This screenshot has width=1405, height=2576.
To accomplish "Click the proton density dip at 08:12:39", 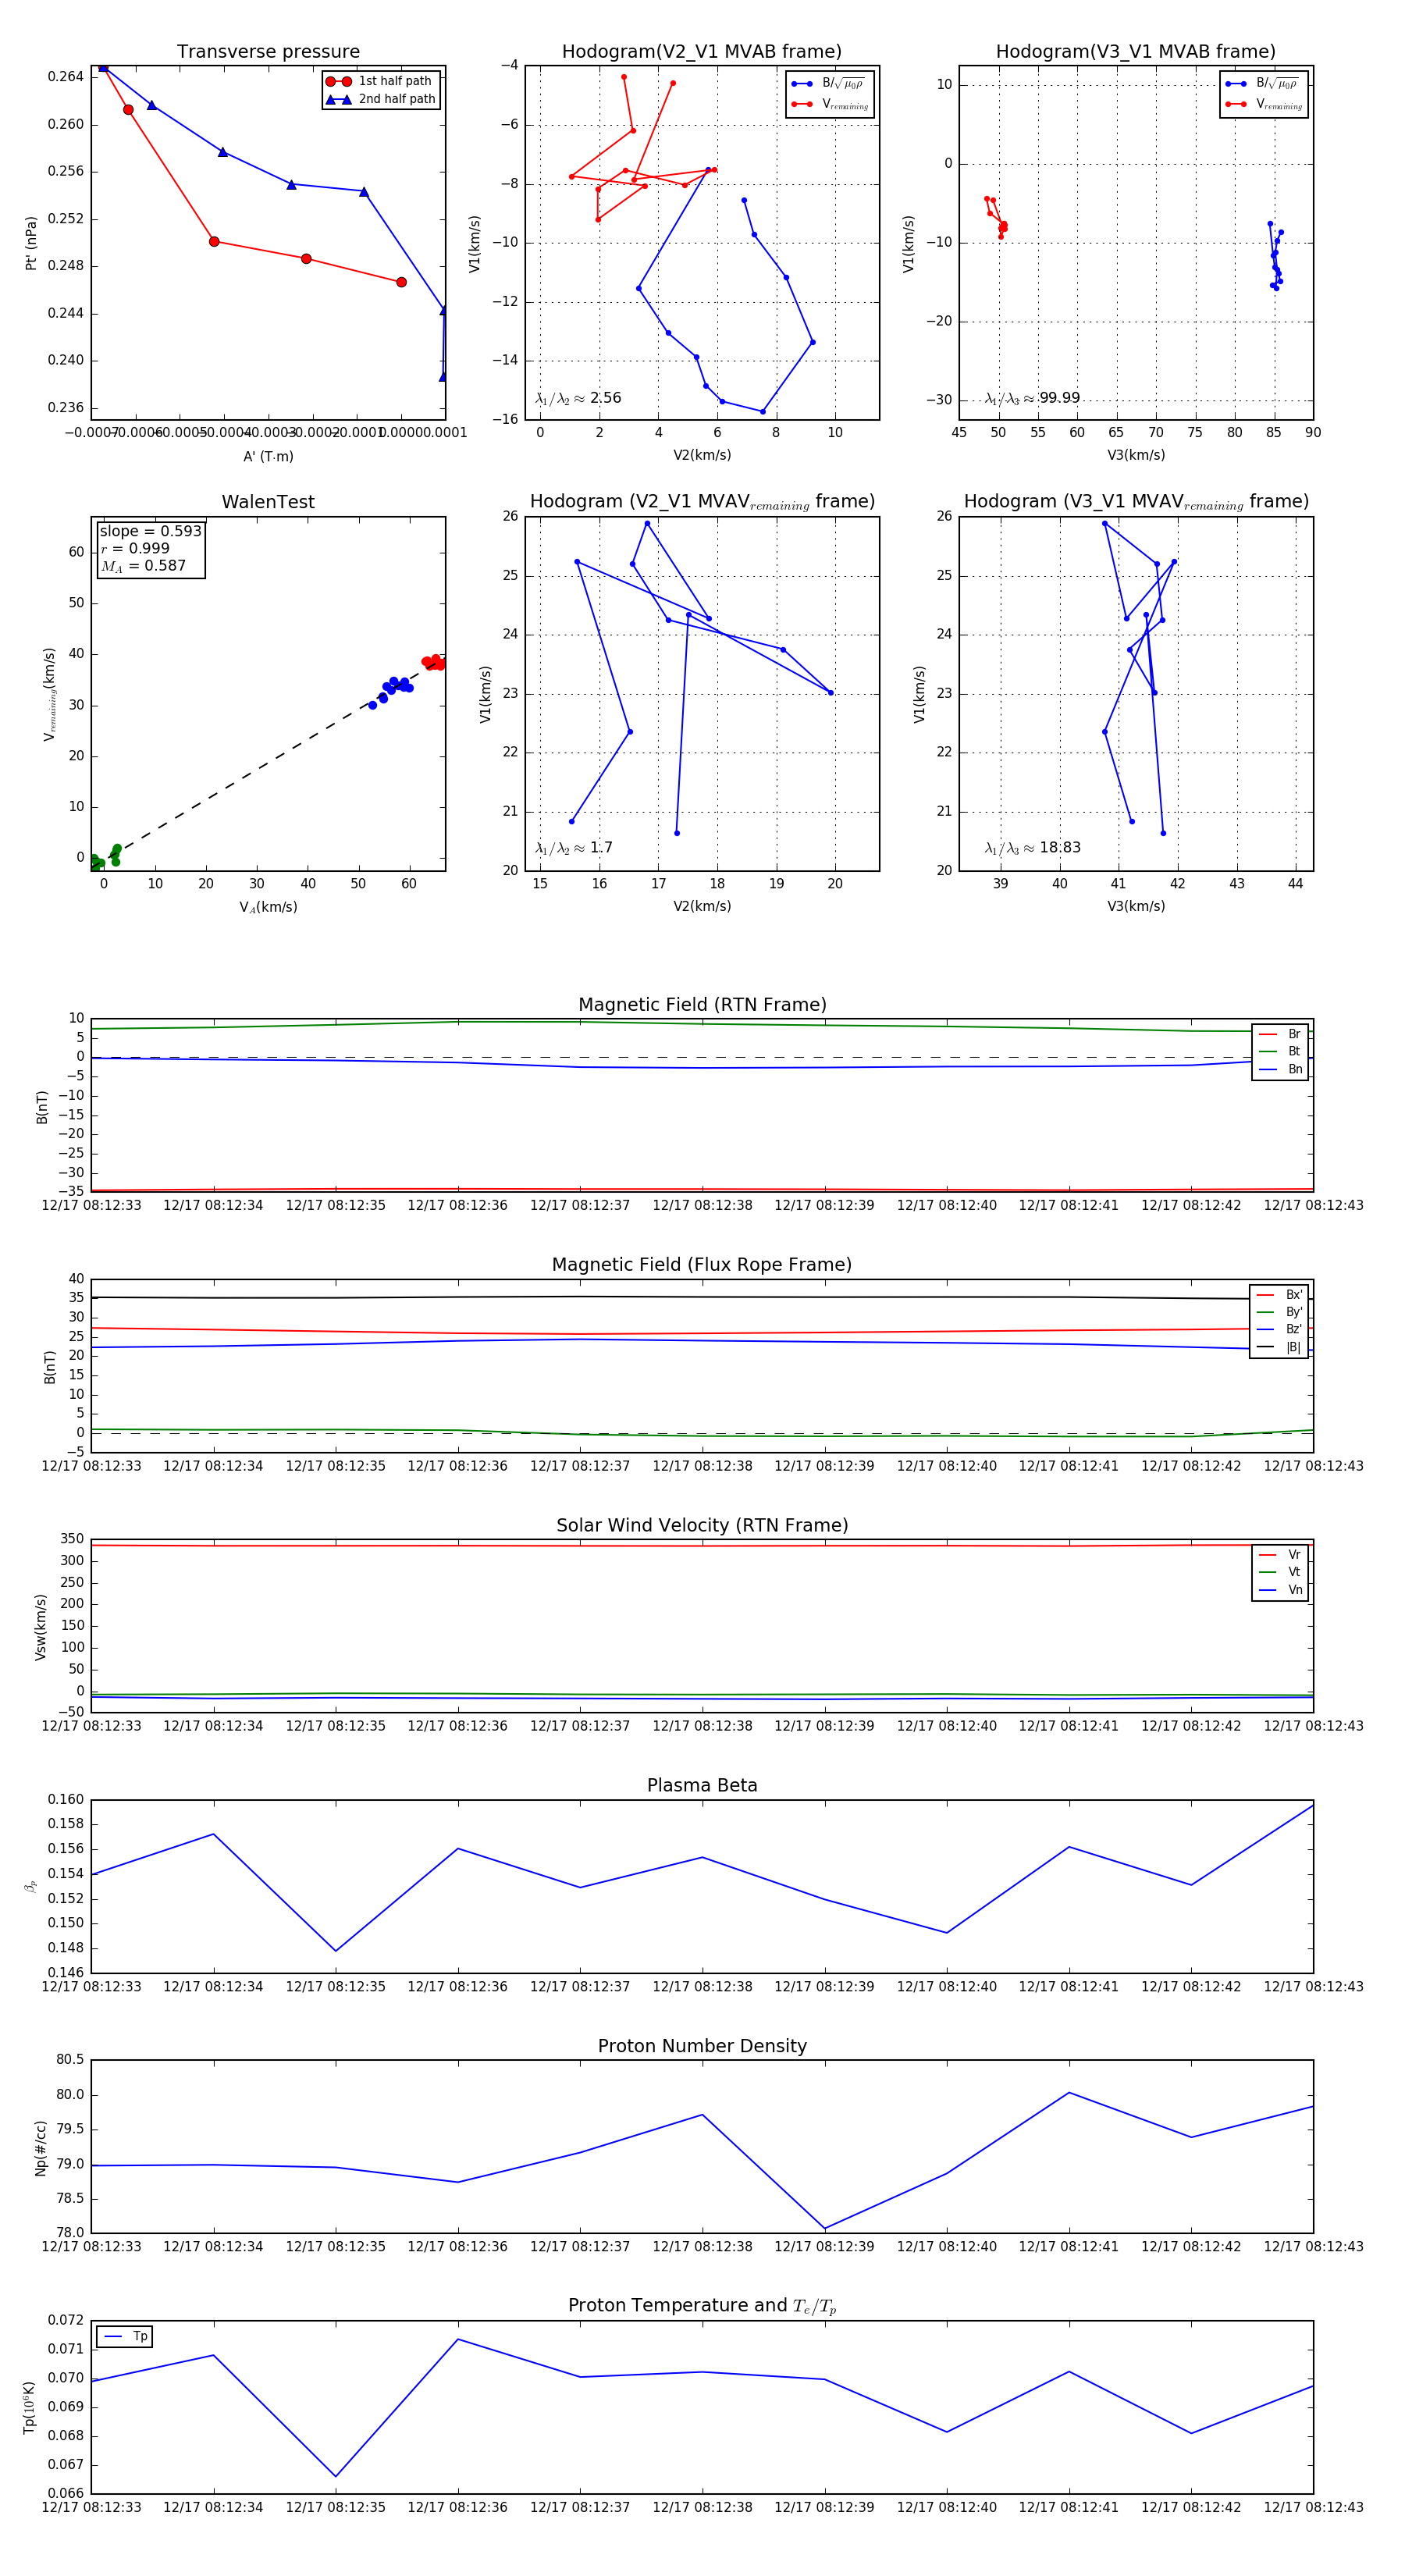I will pos(825,2228).
